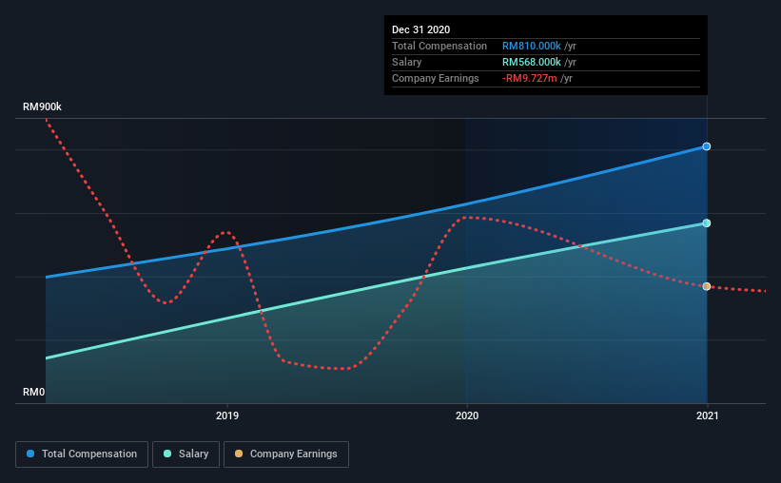Click the Company Earnings tooltip row label

tap(436, 78)
